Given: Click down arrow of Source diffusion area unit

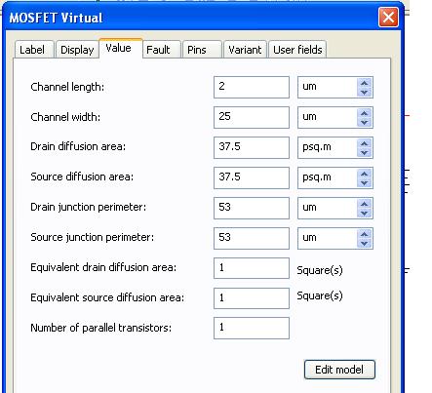Looking at the screenshot, I should tap(364, 182).
